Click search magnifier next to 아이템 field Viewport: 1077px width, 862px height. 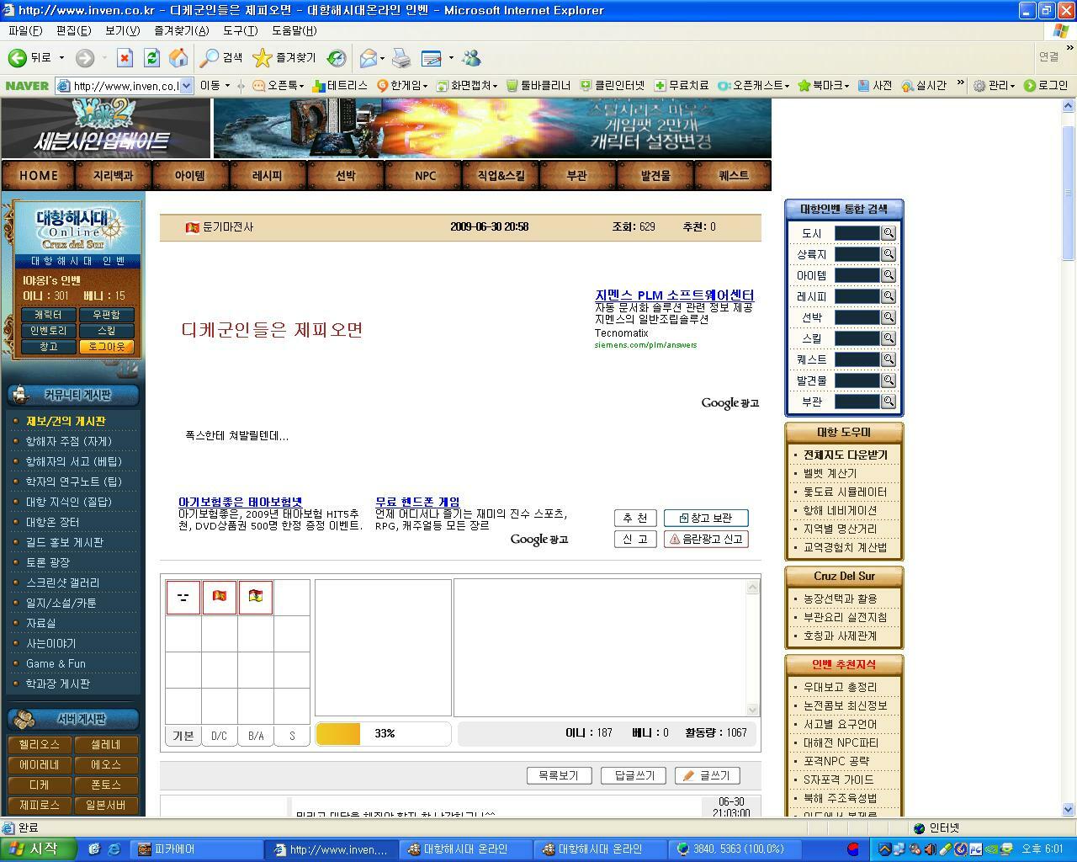click(x=889, y=275)
